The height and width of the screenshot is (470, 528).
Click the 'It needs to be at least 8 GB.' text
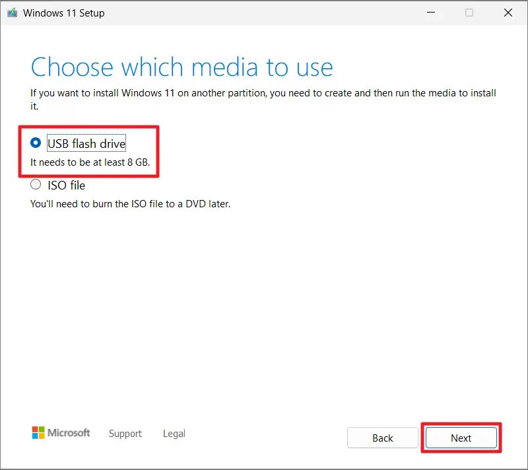[90, 162]
